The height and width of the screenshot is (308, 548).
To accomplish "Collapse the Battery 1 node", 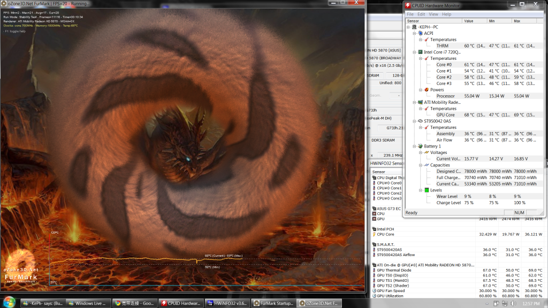I will pos(415,147).
